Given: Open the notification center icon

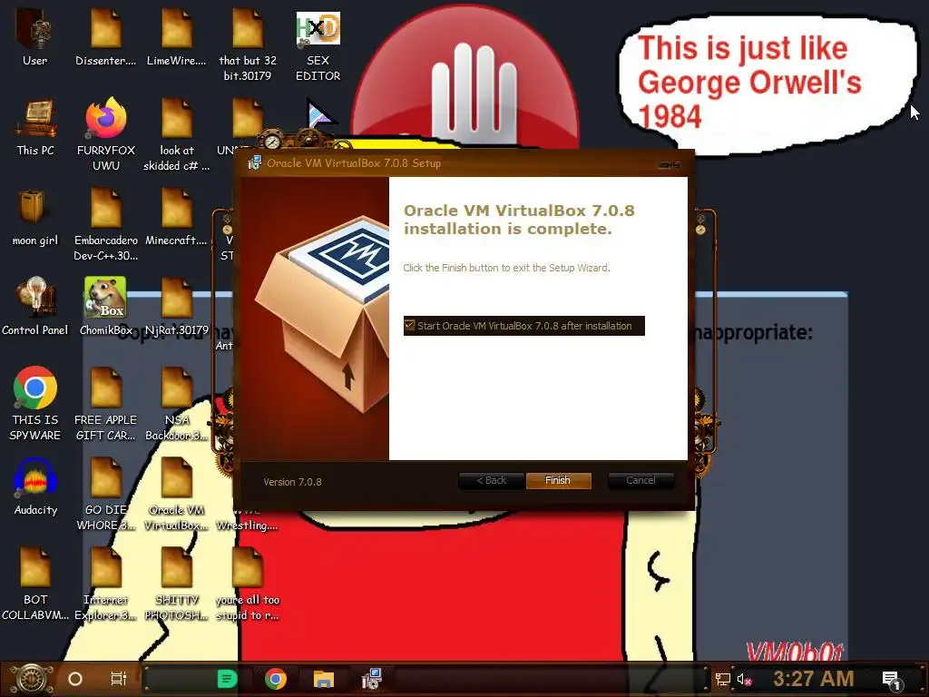Looking at the screenshot, I should [x=891, y=680].
